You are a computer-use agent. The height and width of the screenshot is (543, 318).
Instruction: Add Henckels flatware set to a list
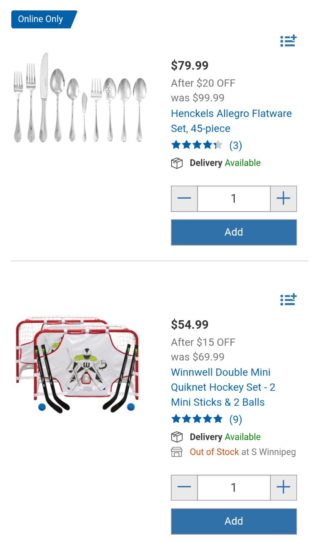tap(288, 41)
